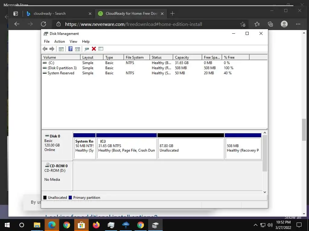This screenshot has height=231, width=309.
Task: Sort by the Capacity column header
Action: pos(187,57)
